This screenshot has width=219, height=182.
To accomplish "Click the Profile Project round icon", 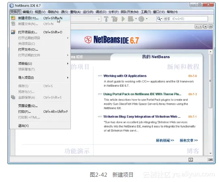I will point(141,19).
